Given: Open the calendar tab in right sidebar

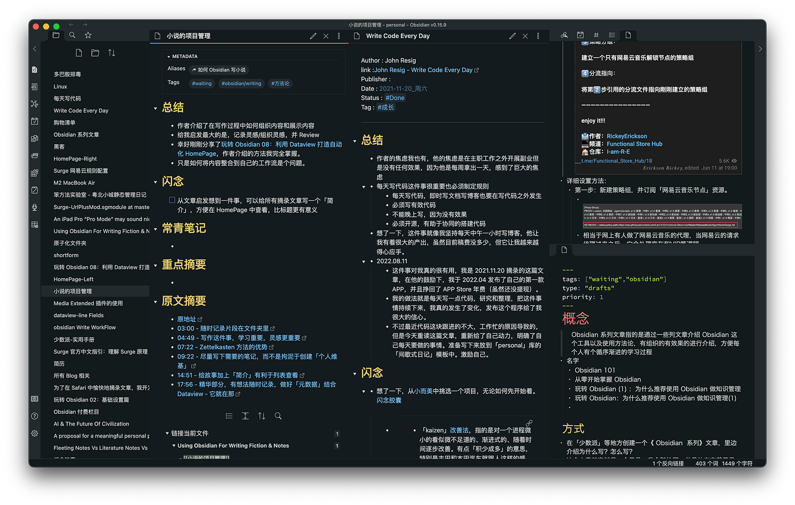Looking at the screenshot, I should click(580, 35).
